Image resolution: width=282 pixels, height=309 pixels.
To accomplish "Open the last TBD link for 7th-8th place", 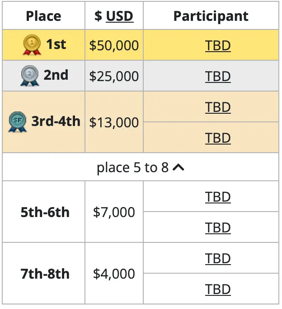I will coord(218,289).
